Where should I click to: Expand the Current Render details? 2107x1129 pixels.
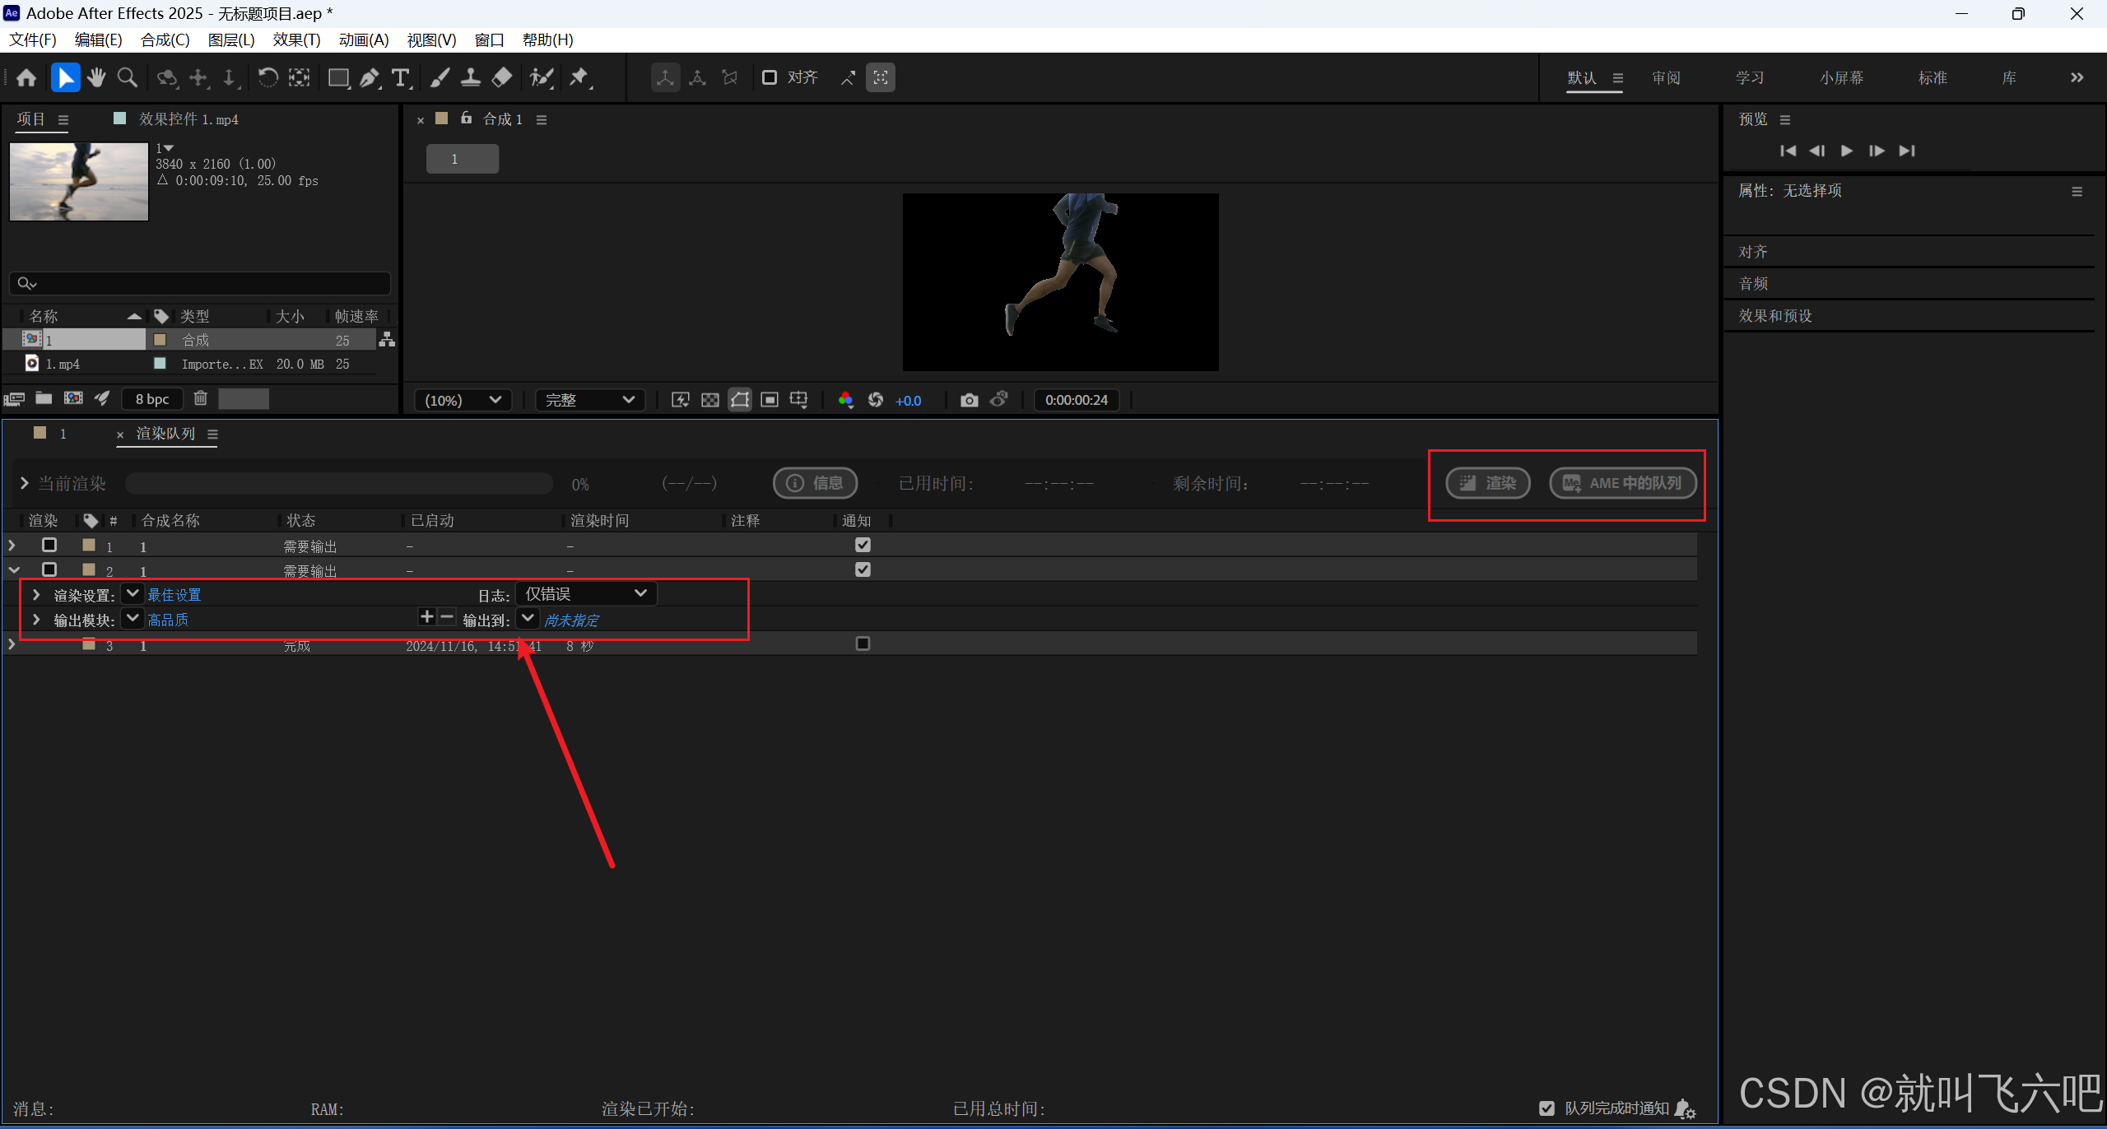click(x=24, y=483)
